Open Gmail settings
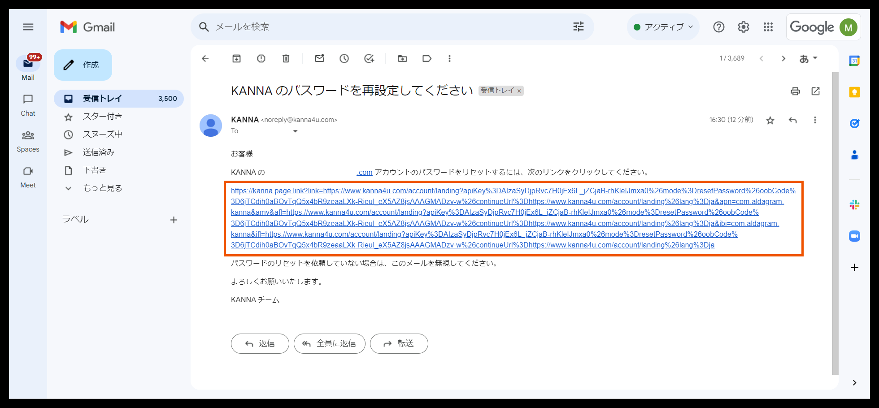Viewport: 879px width, 408px height. tap(743, 27)
